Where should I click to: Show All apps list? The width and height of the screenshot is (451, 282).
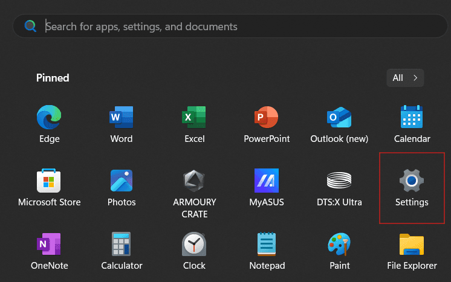(405, 78)
